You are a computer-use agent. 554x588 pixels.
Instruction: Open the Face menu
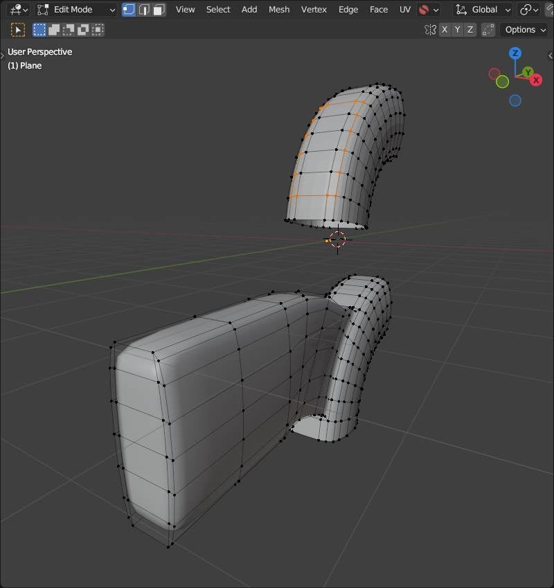point(379,10)
